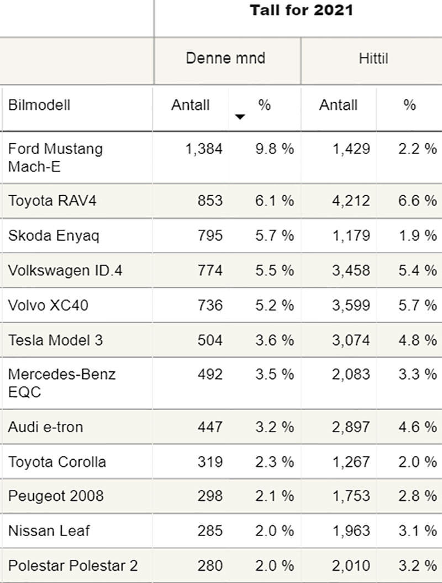Sort by Hittil Antall column header

click(x=338, y=105)
